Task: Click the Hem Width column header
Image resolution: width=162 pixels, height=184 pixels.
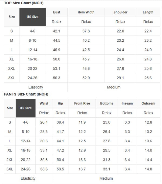Action: (x=86, y=12)
